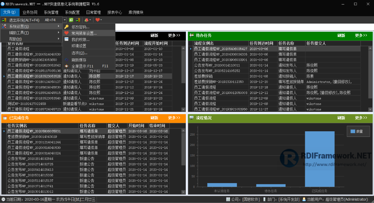
Task: Click 更多>> in the 已完成任务 panel header
Action: pos(174,118)
